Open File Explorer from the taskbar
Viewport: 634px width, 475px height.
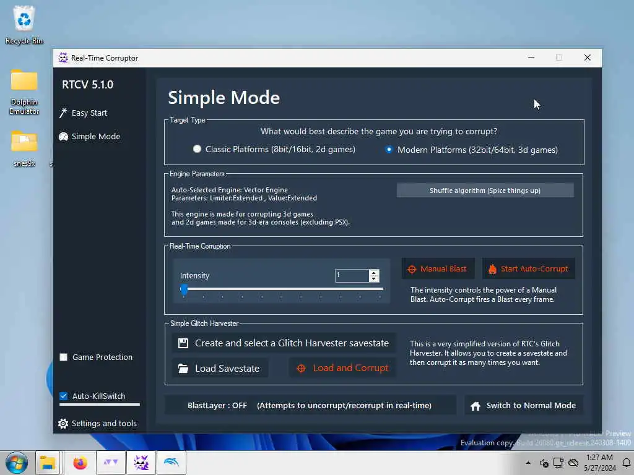[48, 463]
